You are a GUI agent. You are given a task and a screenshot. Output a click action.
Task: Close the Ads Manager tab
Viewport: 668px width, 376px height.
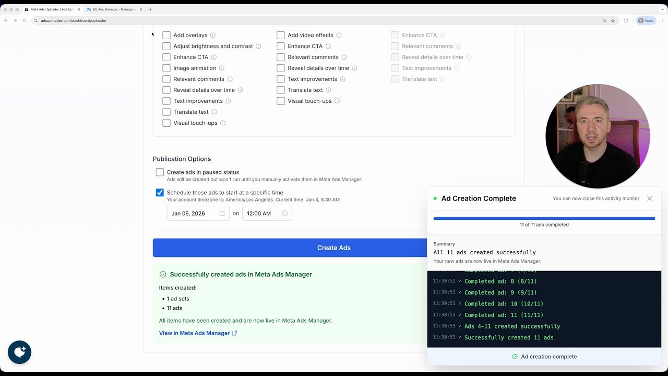tap(141, 9)
